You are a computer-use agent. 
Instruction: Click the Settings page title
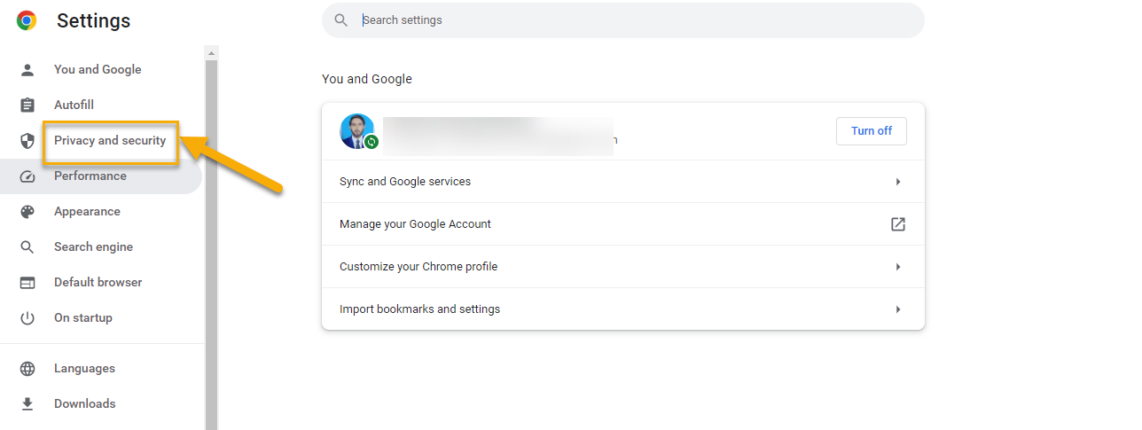[93, 20]
